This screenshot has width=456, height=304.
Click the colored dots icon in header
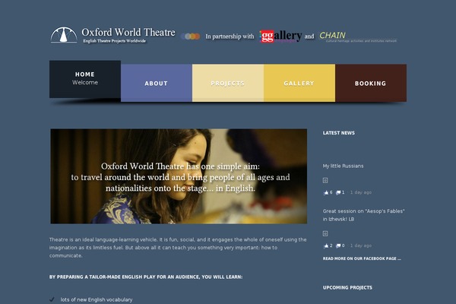pyautogui.click(x=190, y=36)
